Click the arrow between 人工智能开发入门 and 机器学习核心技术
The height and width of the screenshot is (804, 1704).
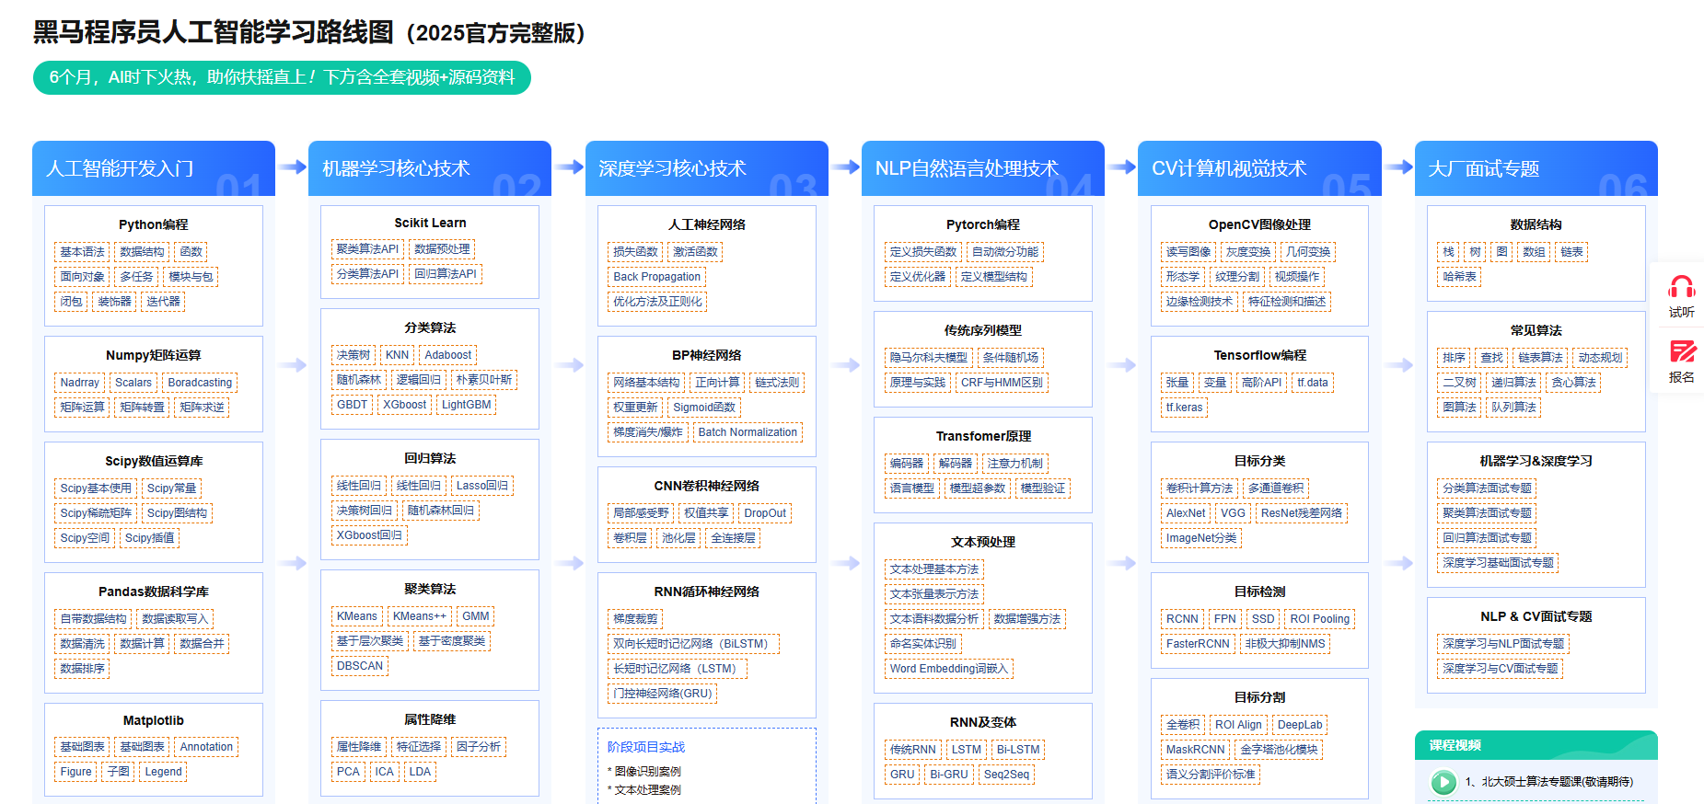pos(292,167)
